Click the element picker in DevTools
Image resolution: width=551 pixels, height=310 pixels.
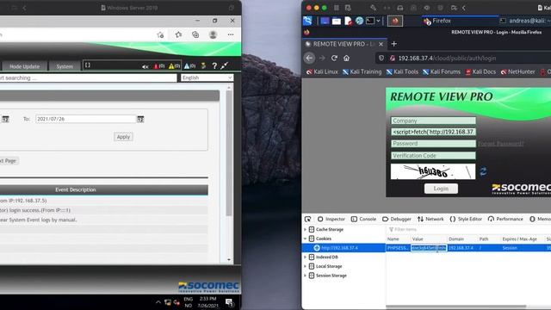pyautogui.click(x=308, y=219)
